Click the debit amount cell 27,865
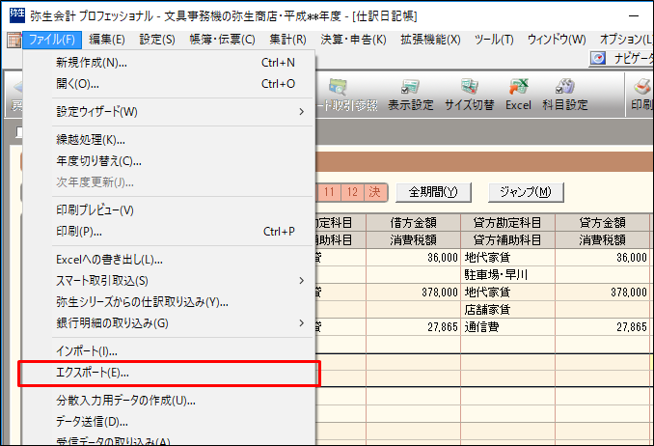The image size is (654, 446). point(414,327)
